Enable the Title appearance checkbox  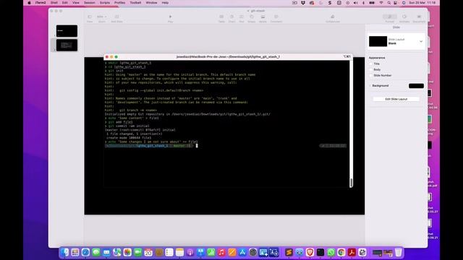coord(371,64)
